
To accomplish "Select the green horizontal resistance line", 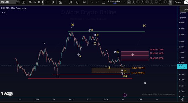I will 107,32.
